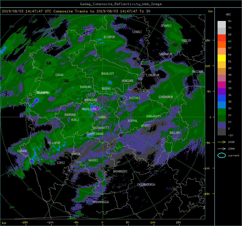
Task: Select the red swatch between 65 and 60 dBZ
Action: (222, 38)
